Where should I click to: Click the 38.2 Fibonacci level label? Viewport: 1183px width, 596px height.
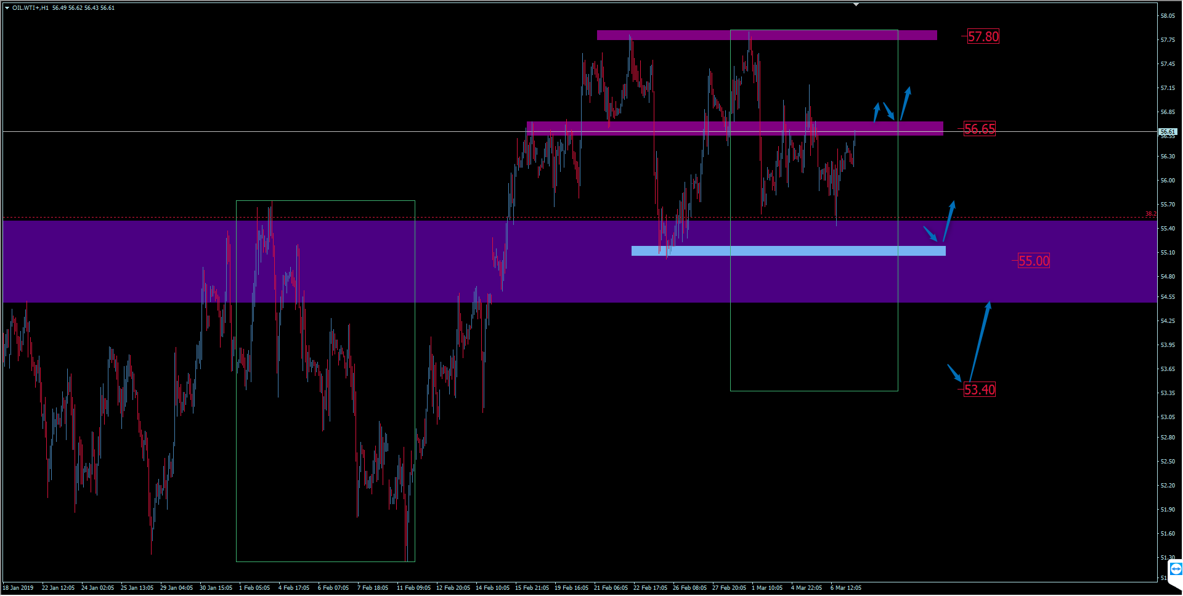point(1150,214)
